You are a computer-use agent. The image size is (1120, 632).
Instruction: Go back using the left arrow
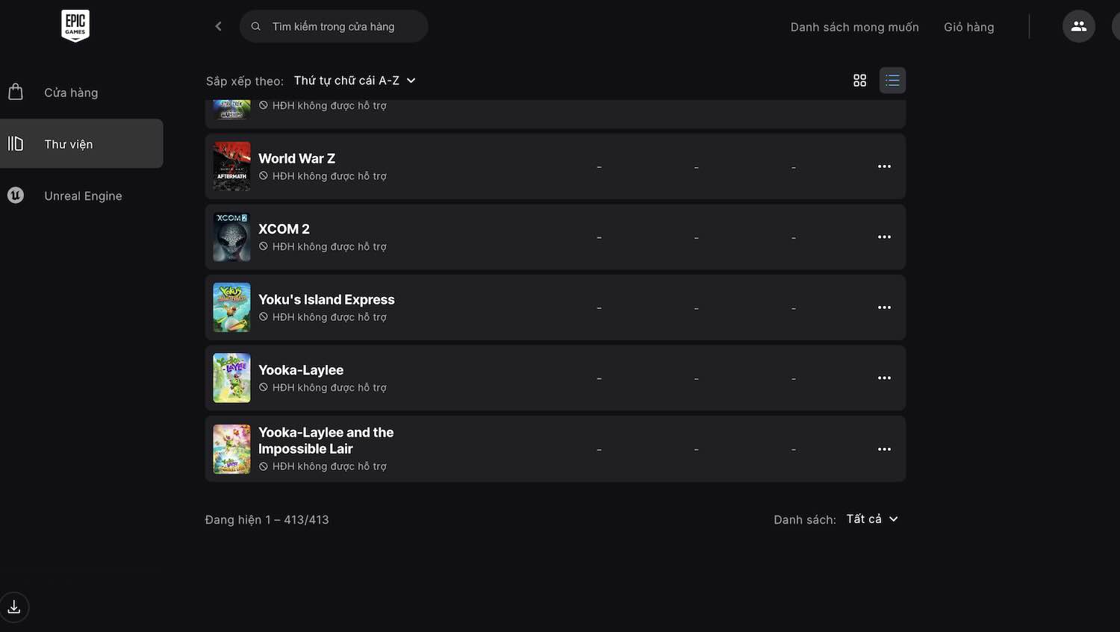coord(218,26)
